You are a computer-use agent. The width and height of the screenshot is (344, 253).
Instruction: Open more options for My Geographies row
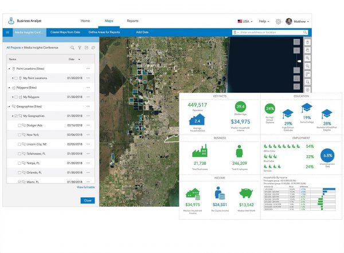[x=88, y=116]
